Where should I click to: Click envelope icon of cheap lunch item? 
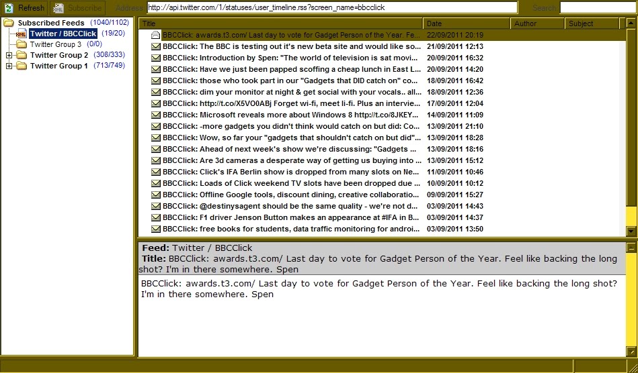coord(155,69)
